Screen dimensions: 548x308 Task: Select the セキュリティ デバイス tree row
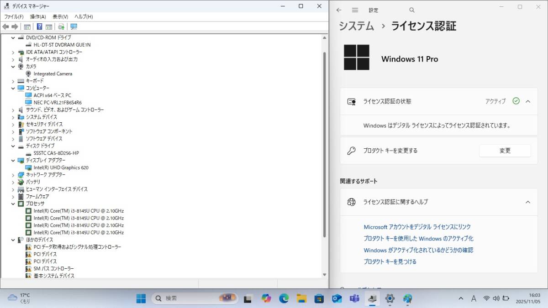44,124
